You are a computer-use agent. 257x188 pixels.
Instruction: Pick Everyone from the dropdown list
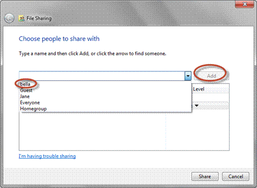[x=30, y=103]
